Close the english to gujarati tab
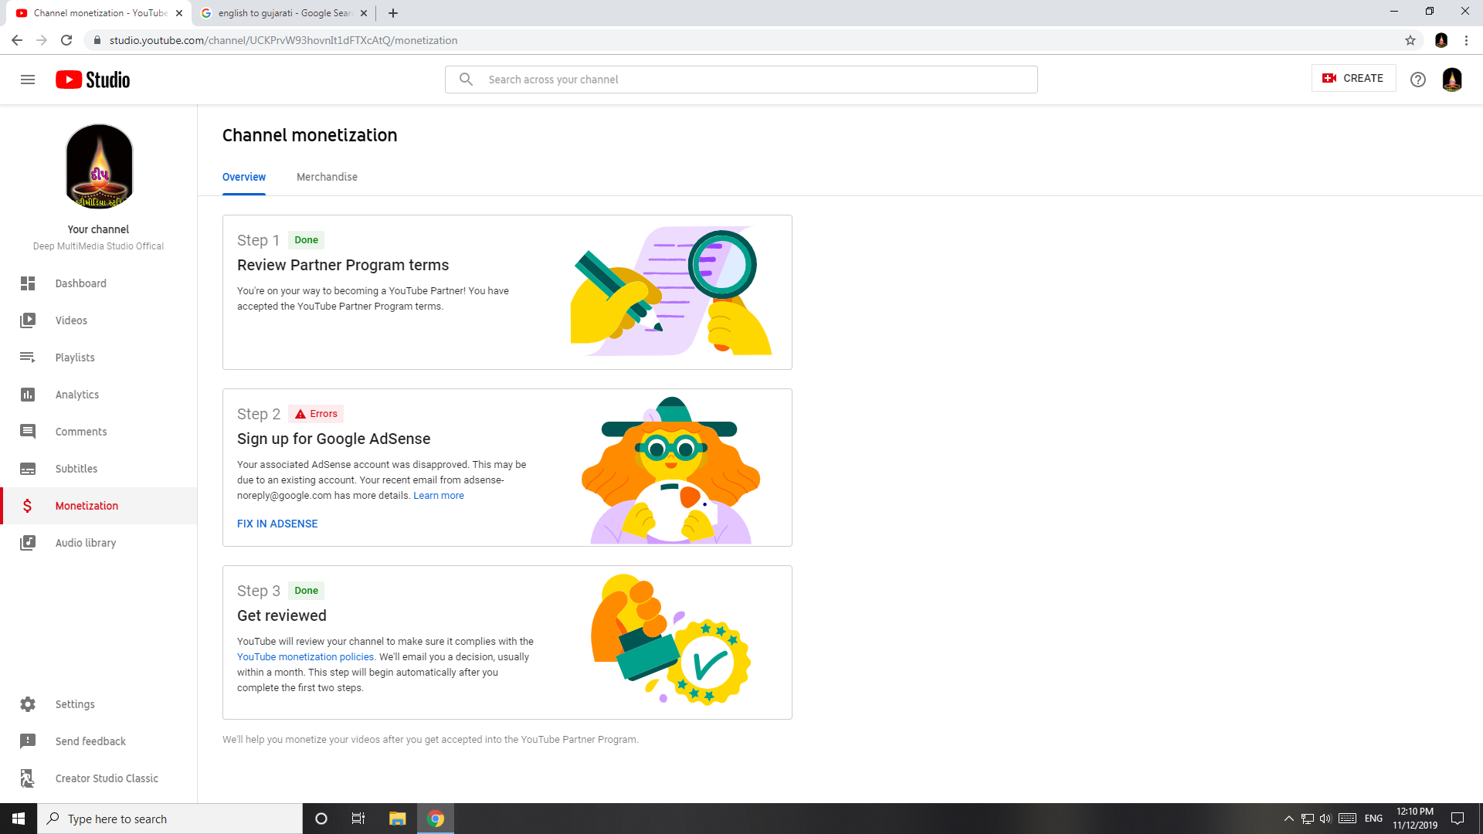The width and height of the screenshot is (1483, 834). coord(364,13)
